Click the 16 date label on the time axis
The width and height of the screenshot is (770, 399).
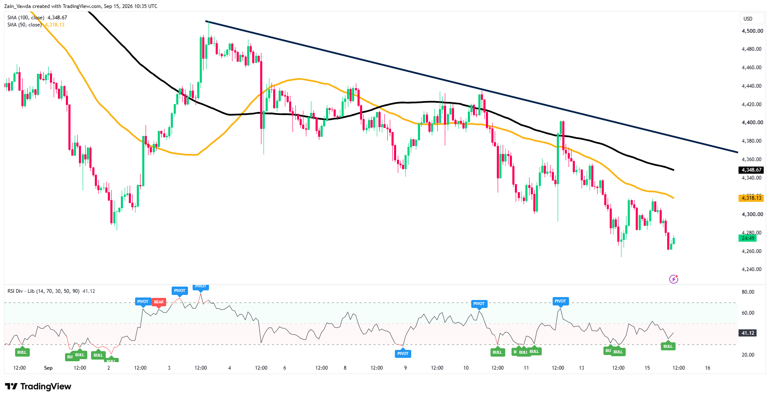(707, 368)
